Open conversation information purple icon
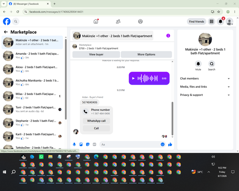 click(168, 36)
